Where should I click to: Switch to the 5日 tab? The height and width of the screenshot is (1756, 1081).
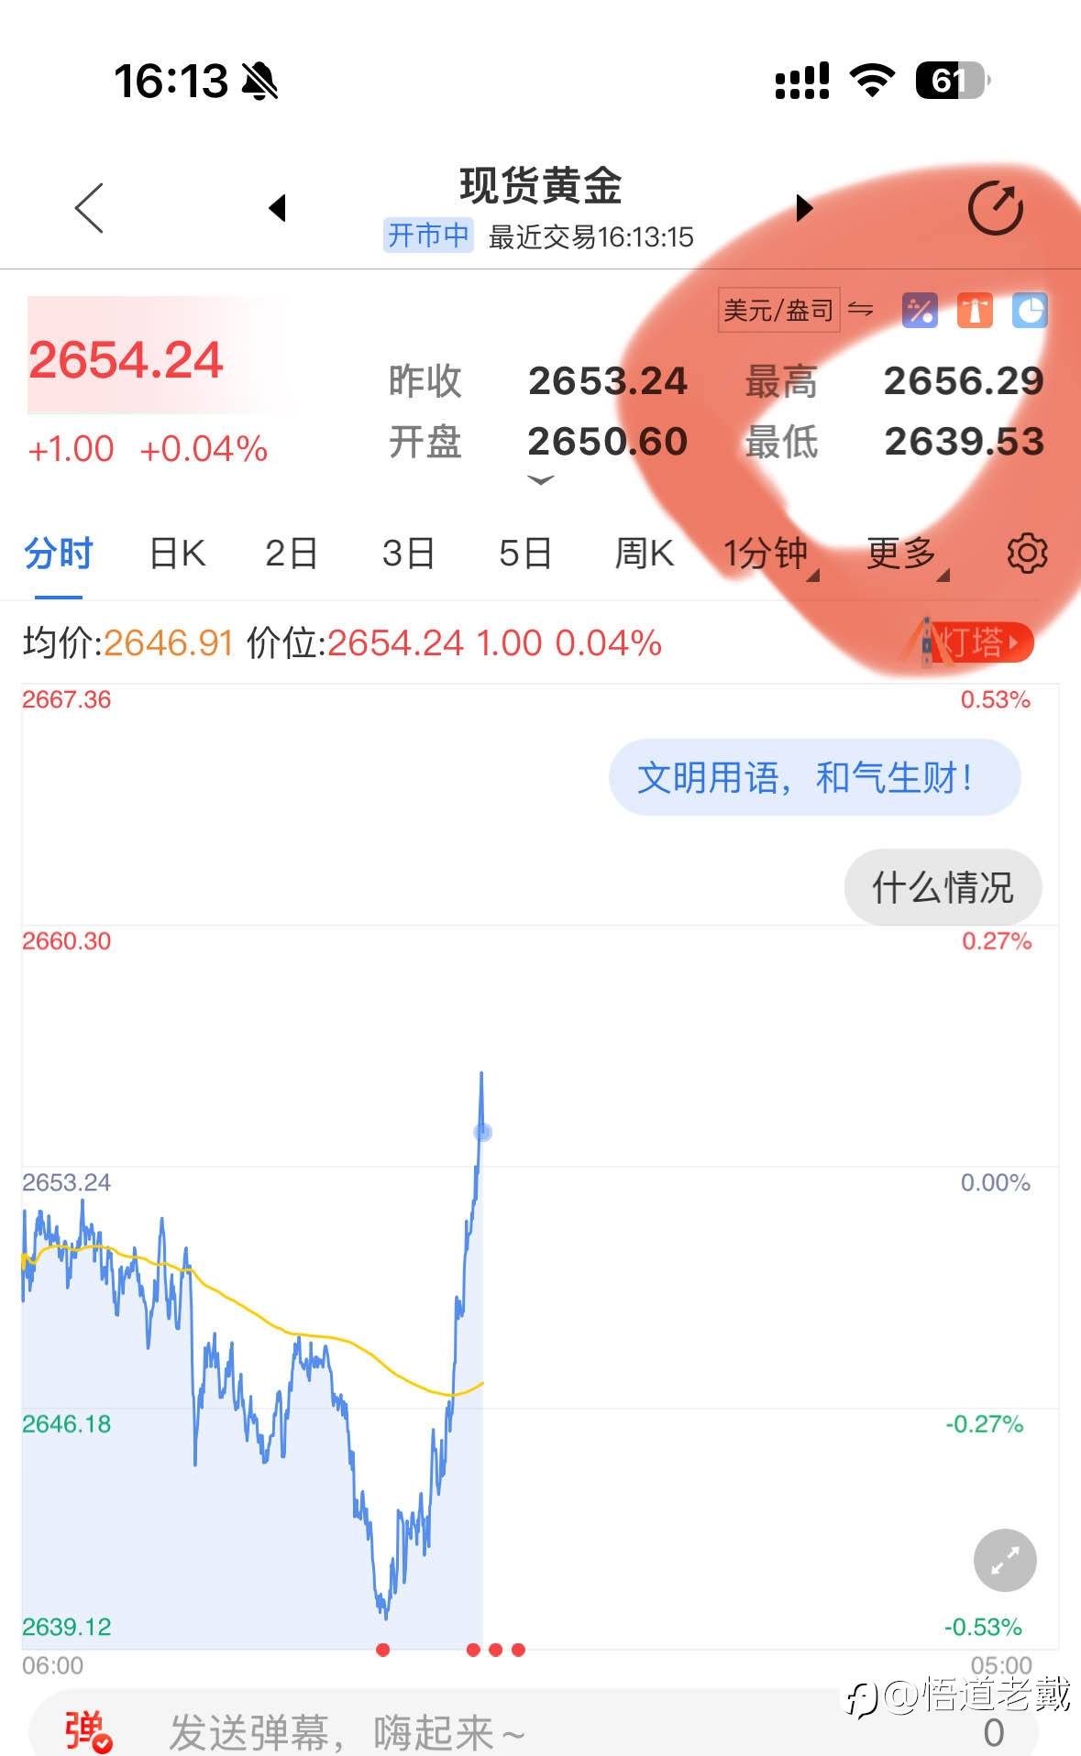524,554
